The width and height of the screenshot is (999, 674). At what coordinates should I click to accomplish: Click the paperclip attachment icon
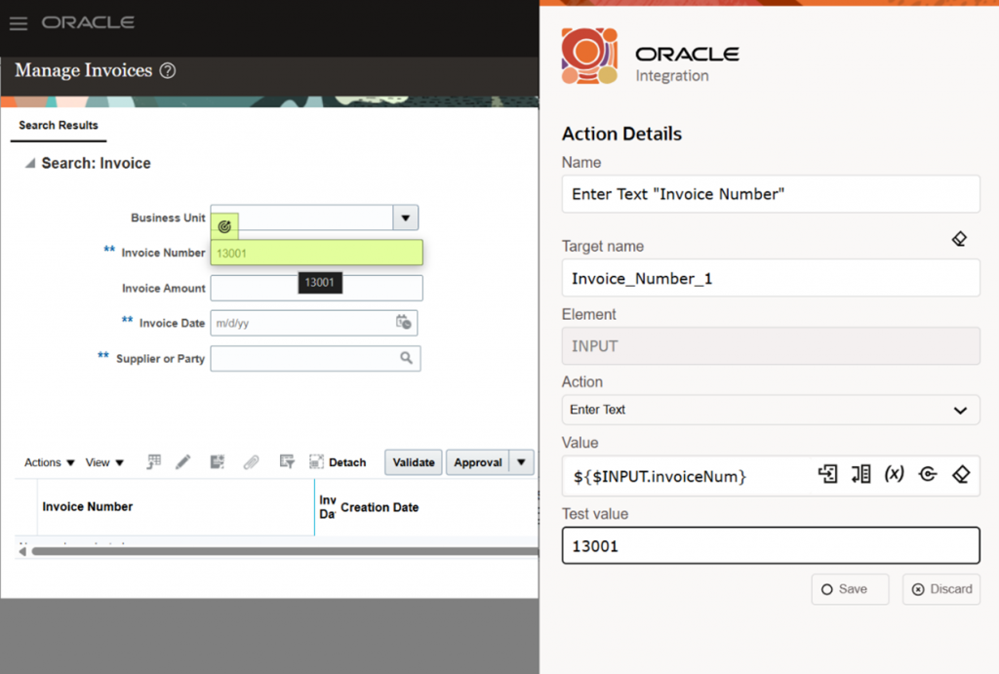[x=251, y=462]
